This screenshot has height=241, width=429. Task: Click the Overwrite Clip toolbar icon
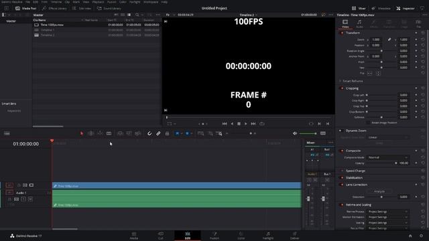(129, 133)
